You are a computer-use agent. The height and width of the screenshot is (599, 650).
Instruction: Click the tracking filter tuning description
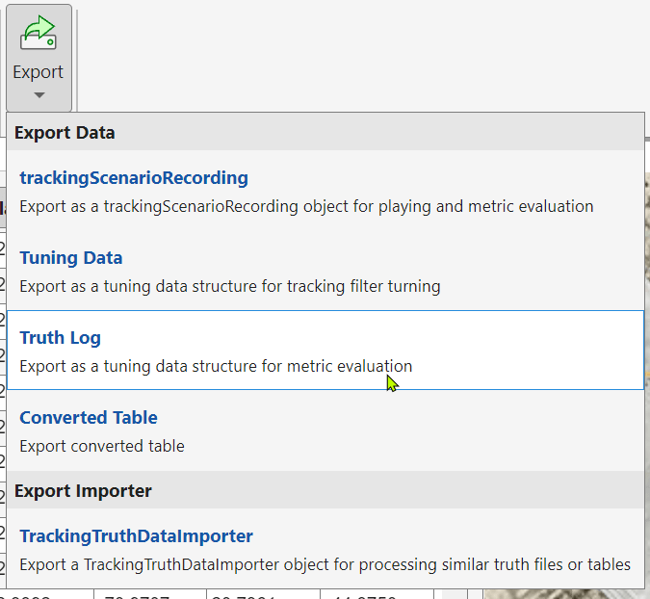[229, 286]
